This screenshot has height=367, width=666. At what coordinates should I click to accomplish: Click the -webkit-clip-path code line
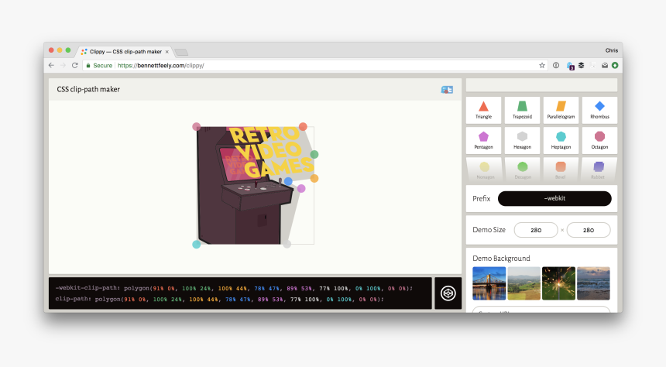tap(234, 288)
